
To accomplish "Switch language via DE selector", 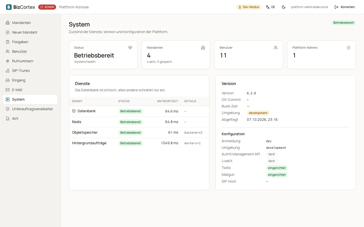I will 270,7.
